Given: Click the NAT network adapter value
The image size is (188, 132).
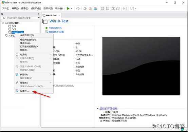Looking at the screenshot, I should tap(78, 59).
